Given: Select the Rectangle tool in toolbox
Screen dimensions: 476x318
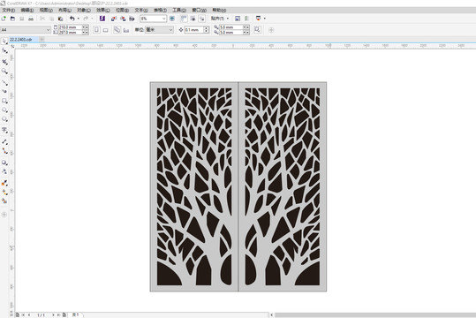Looking at the screenshot, I should click(4, 101).
